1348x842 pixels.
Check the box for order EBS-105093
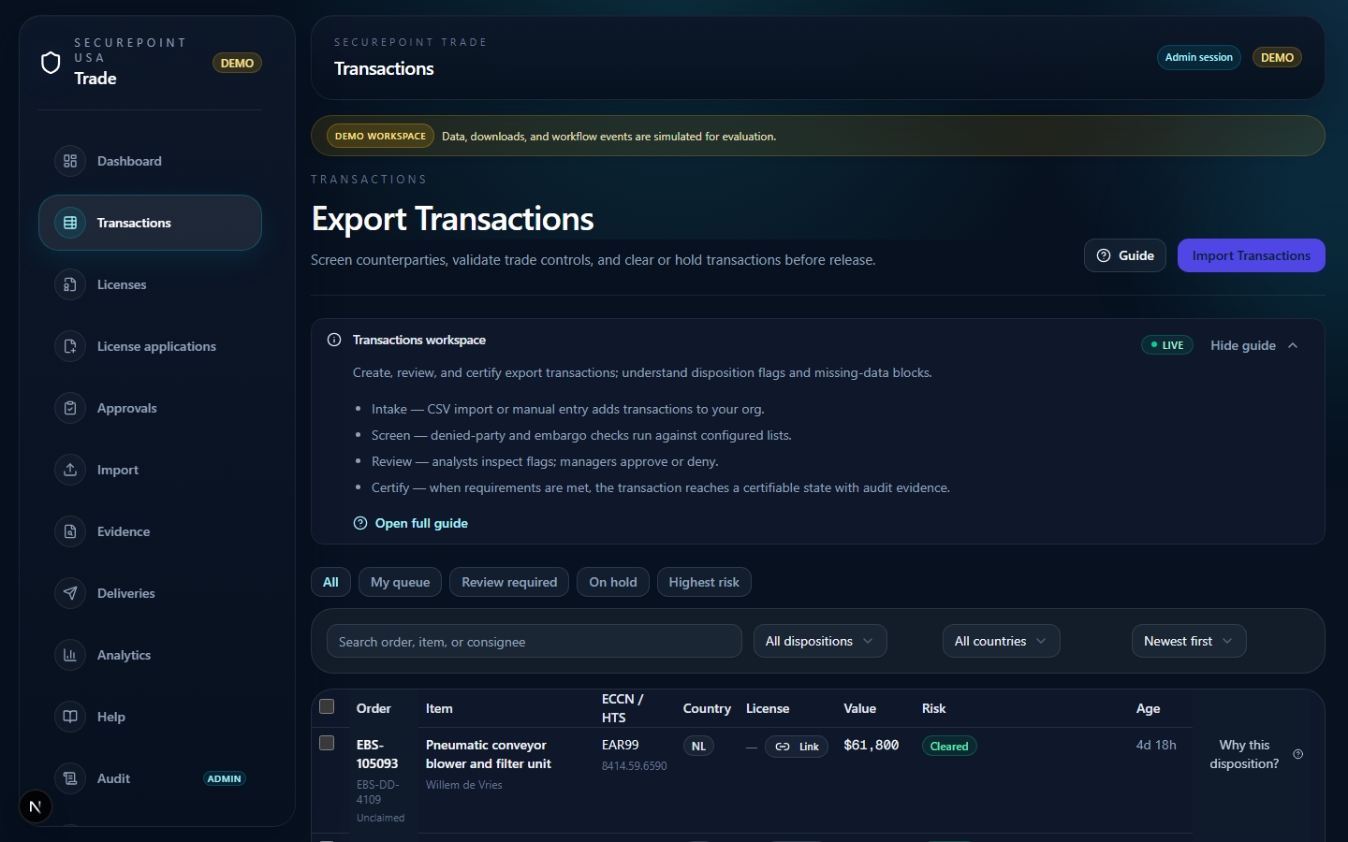(x=327, y=743)
